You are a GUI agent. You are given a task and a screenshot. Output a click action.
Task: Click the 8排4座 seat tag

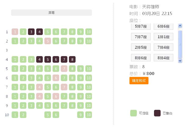(163, 58)
